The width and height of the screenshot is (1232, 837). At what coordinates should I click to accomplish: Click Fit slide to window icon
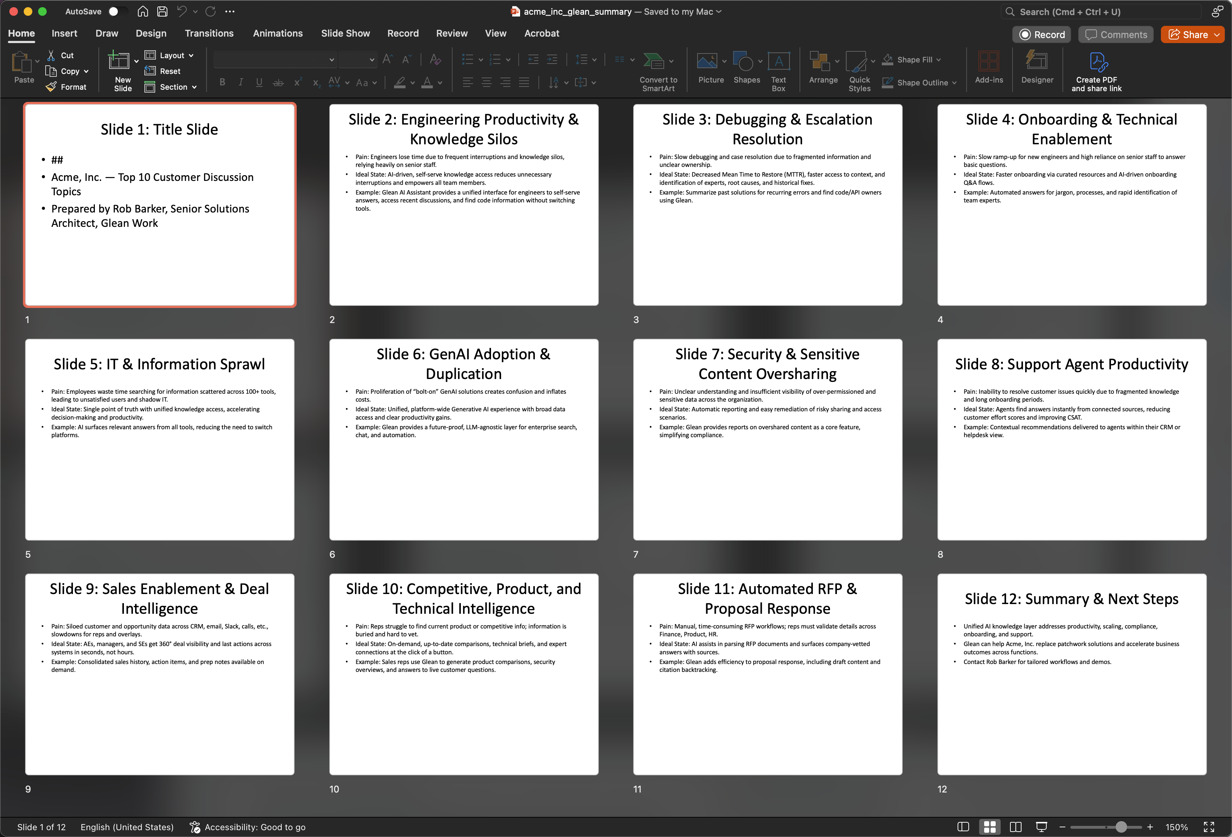click(1209, 827)
